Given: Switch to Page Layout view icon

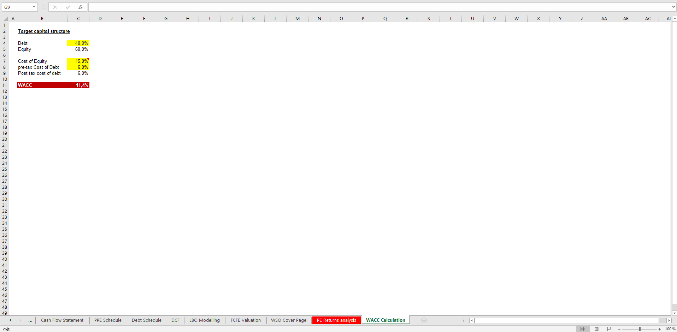Looking at the screenshot, I should (x=596, y=329).
